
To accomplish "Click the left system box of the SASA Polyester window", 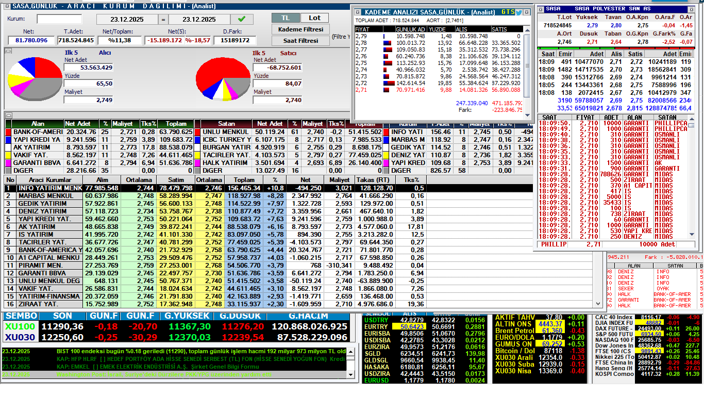I will pyautogui.click(x=540, y=9).
